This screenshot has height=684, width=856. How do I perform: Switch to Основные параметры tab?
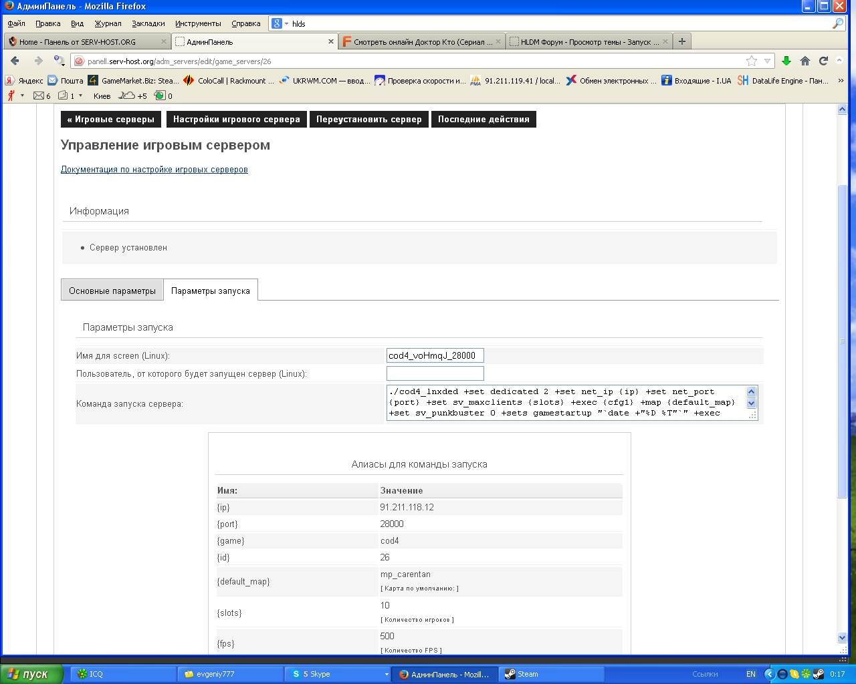point(112,291)
